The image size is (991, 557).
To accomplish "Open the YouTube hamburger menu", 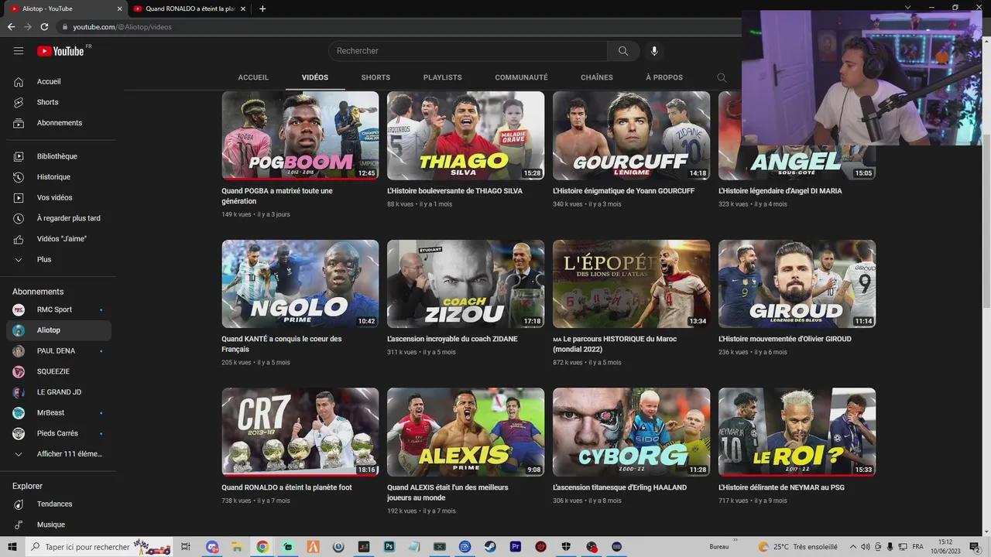I will [x=19, y=51].
